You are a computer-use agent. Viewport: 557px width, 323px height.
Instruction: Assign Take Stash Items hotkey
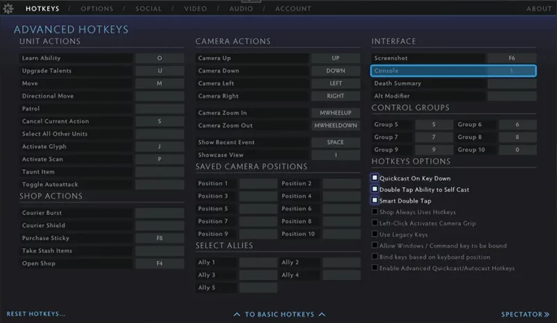[159, 251]
